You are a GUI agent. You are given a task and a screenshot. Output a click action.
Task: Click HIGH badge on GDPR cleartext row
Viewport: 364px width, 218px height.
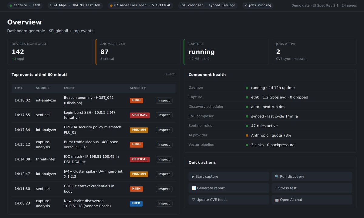(x=136, y=189)
